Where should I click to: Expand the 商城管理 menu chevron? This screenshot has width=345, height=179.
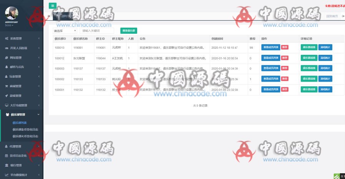pos(39,86)
